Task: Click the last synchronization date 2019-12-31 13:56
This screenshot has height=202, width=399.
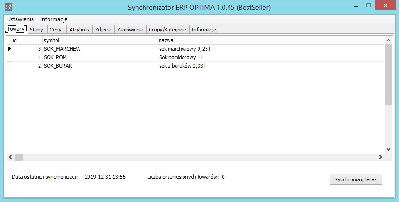Action: click(105, 177)
